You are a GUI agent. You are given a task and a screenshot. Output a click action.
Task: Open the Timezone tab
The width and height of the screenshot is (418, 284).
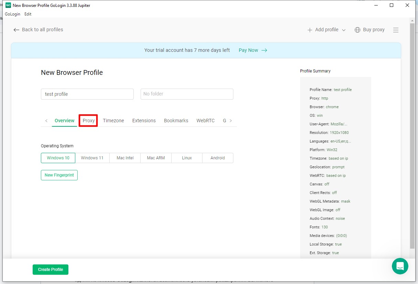pyautogui.click(x=113, y=121)
